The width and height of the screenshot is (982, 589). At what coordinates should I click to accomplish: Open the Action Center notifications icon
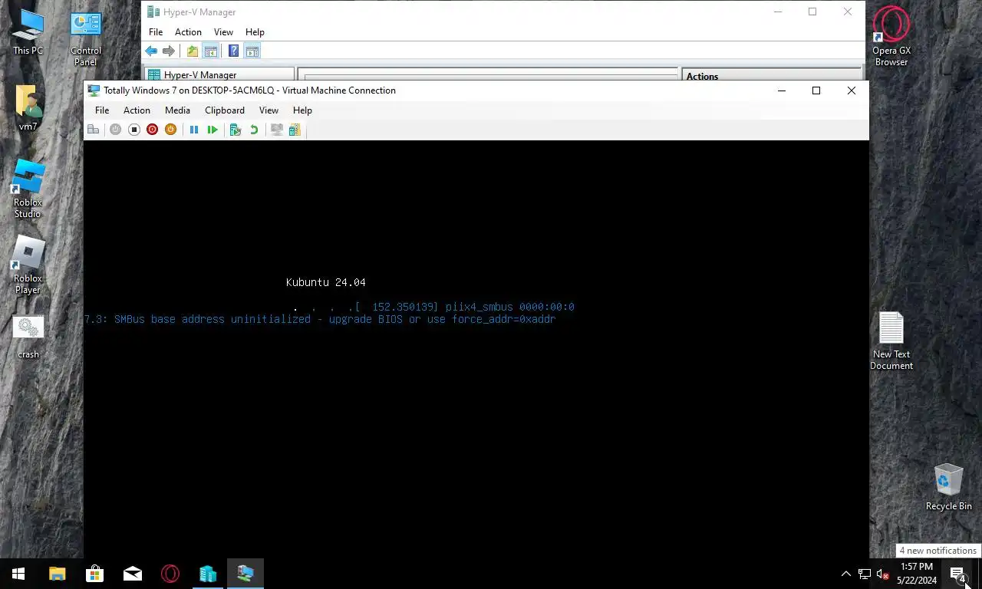(x=957, y=574)
